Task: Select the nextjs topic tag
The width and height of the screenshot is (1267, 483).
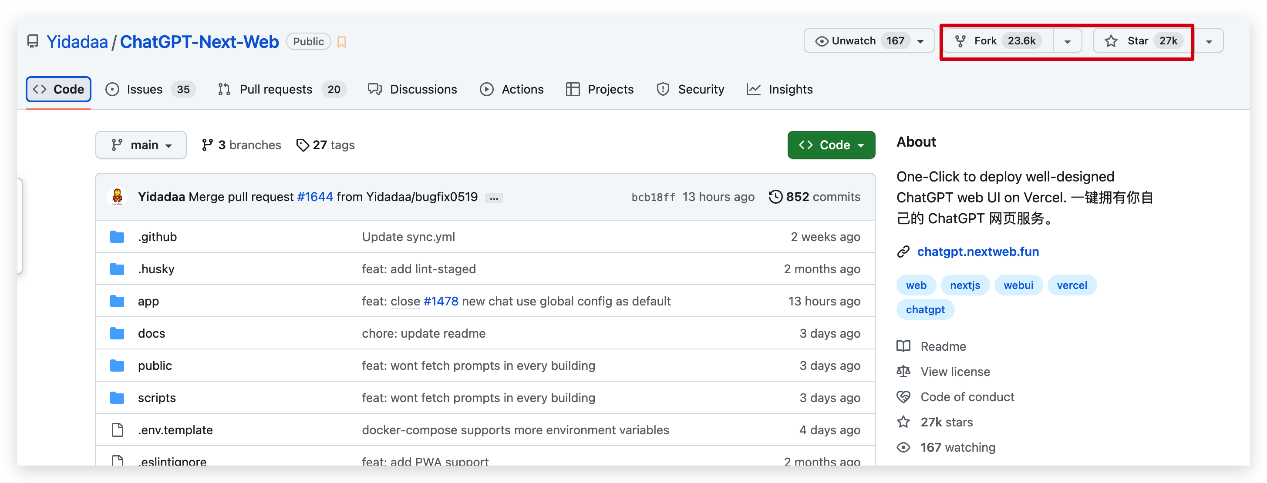Action: click(964, 285)
